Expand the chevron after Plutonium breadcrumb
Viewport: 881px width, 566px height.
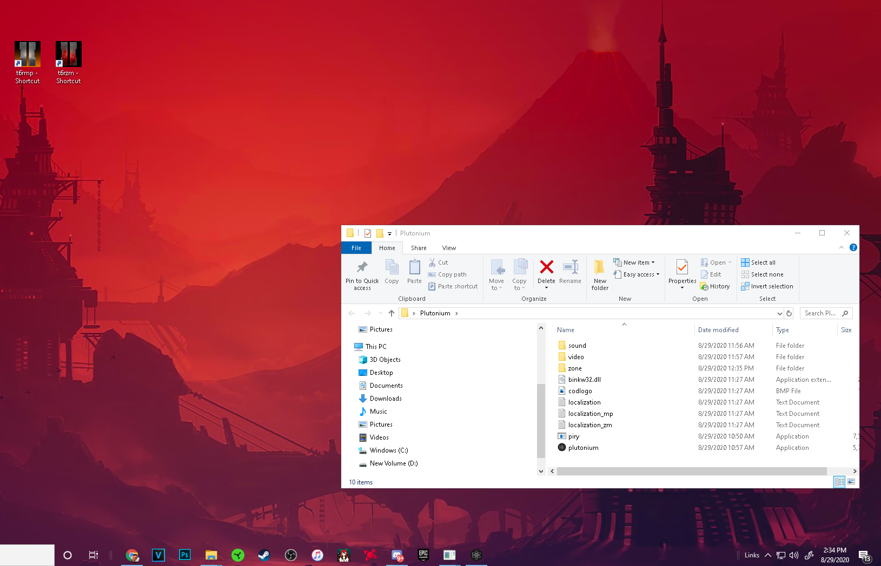coord(457,313)
